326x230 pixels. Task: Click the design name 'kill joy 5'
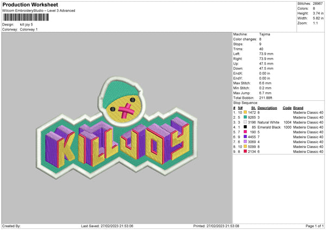27,24
